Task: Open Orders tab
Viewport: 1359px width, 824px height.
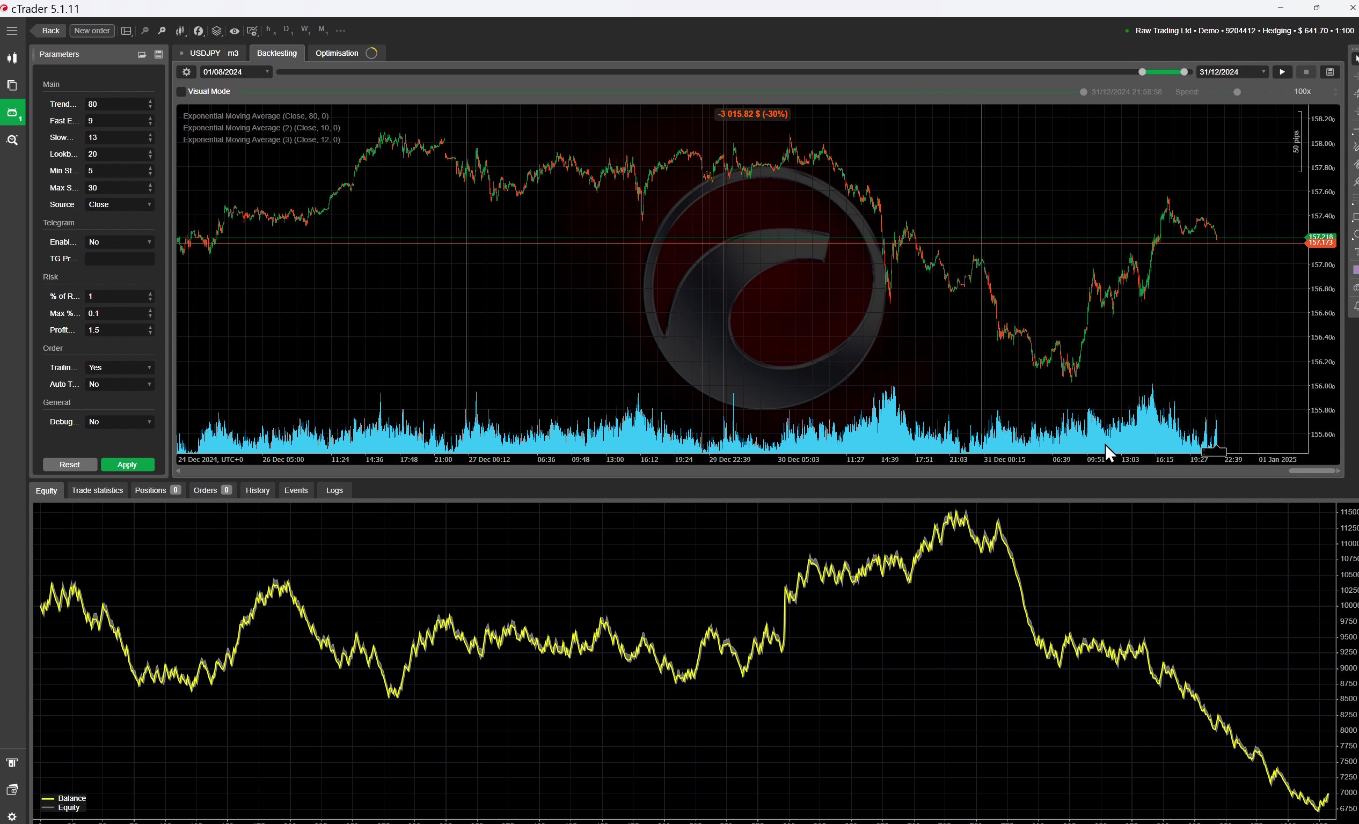Action: pyautogui.click(x=213, y=490)
